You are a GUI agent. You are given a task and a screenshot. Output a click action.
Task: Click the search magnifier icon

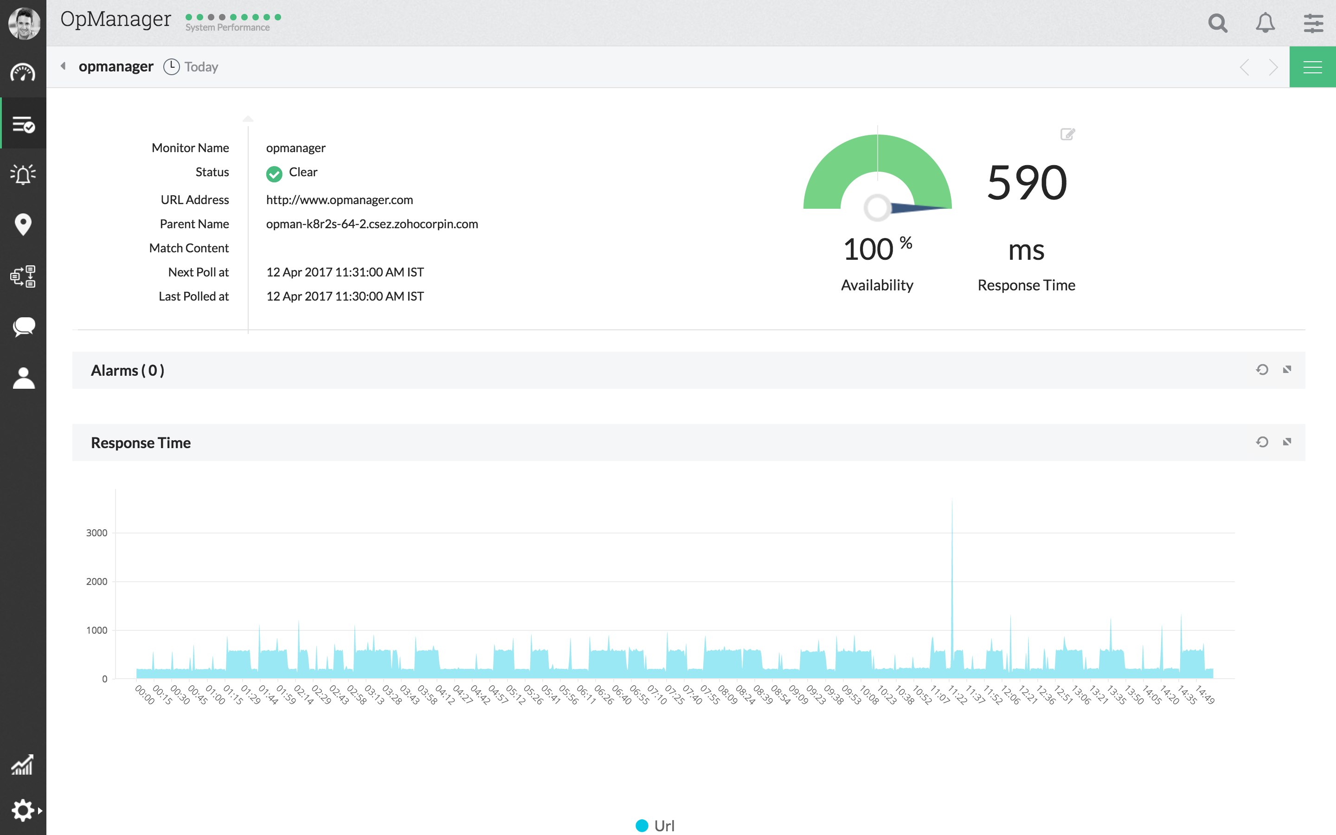(1217, 23)
